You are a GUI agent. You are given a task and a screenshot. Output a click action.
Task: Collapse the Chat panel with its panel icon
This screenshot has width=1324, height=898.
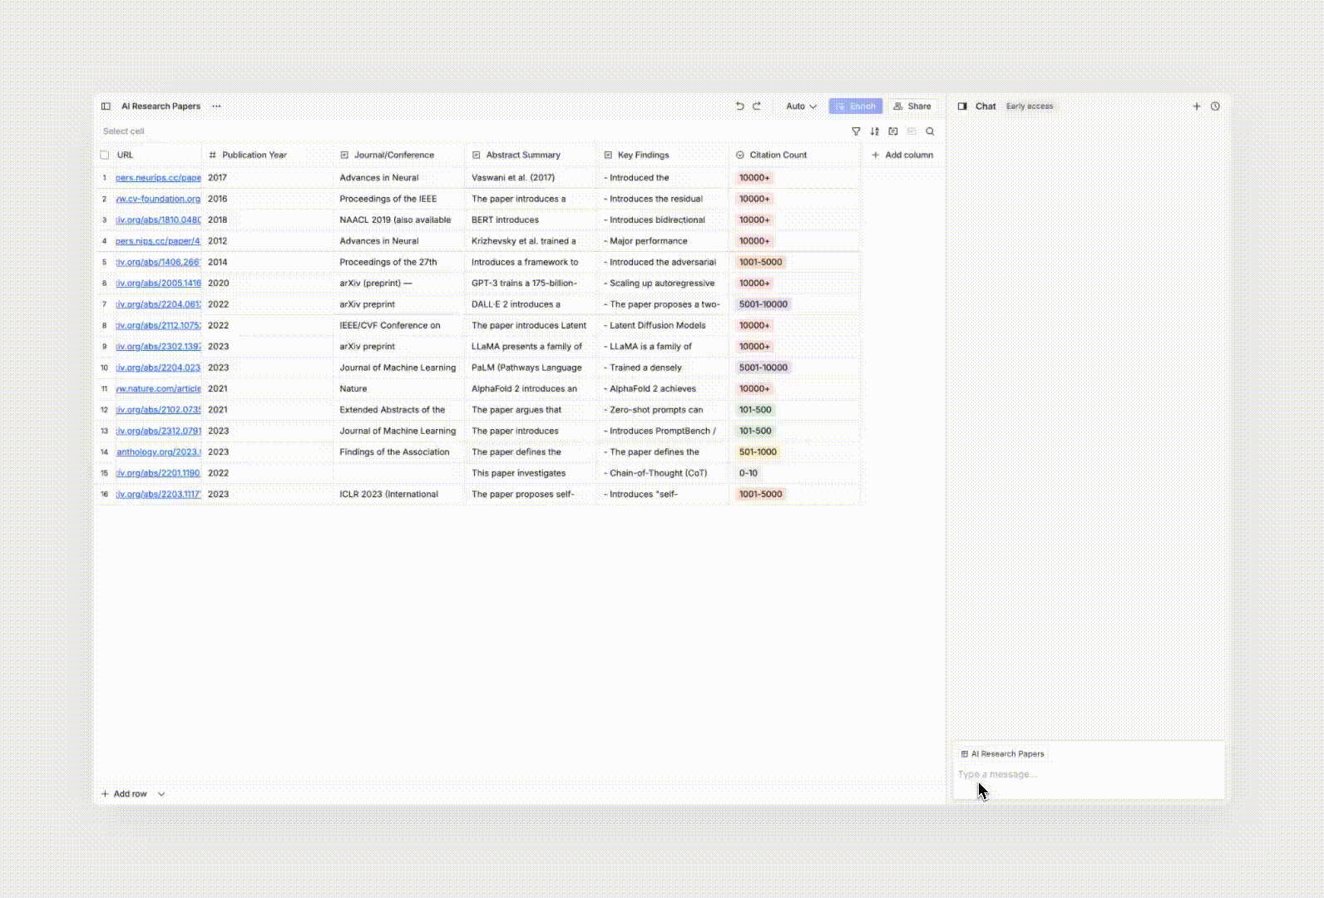tap(962, 106)
